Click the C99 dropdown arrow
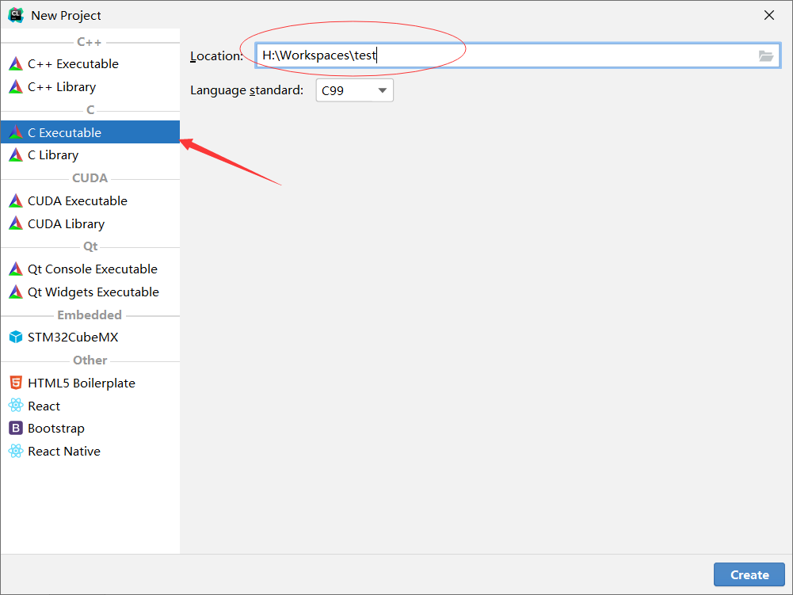Screen dimensions: 793x595 (x=383, y=90)
